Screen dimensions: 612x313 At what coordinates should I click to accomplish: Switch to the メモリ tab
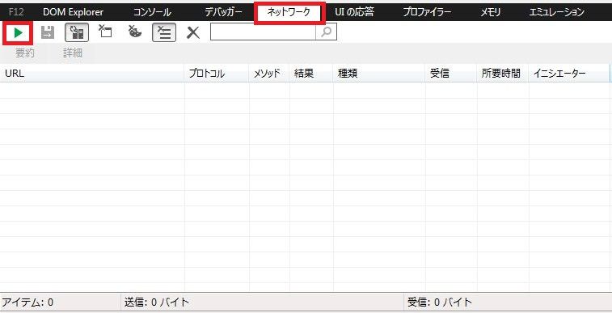click(491, 12)
